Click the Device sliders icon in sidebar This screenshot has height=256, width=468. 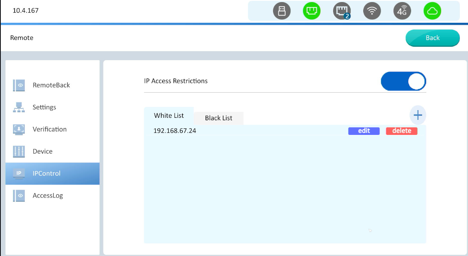[19, 152]
